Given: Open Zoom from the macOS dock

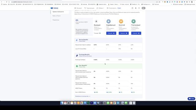Looking at the screenshot, I should (x=95, y=103).
